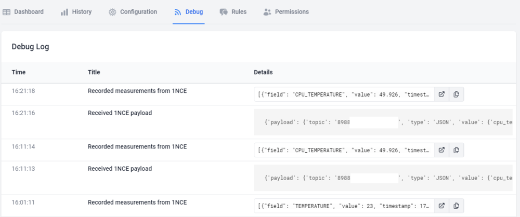Open external link icon for 16:21:18 entry
This screenshot has width=520, height=217.
tap(441, 94)
